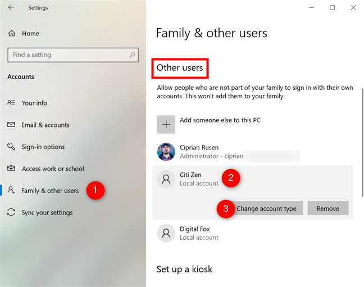Click the Other users section heading
364x287 pixels.
[x=180, y=67]
